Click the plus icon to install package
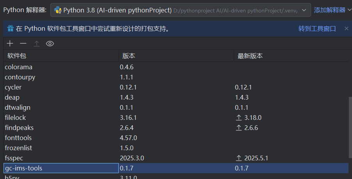Image resolution: width=352 pixels, height=179 pixels. tap(10, 44)
